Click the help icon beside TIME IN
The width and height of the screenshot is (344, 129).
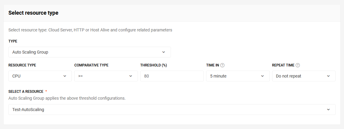tap(222, 65)
